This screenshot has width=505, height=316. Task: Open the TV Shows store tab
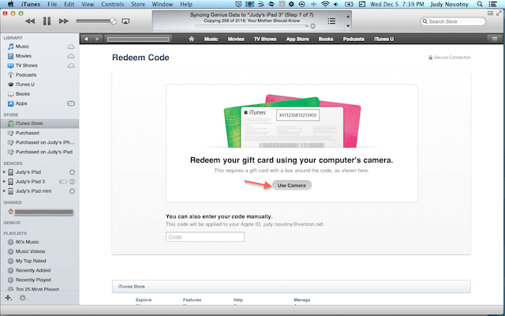[265, 39]
